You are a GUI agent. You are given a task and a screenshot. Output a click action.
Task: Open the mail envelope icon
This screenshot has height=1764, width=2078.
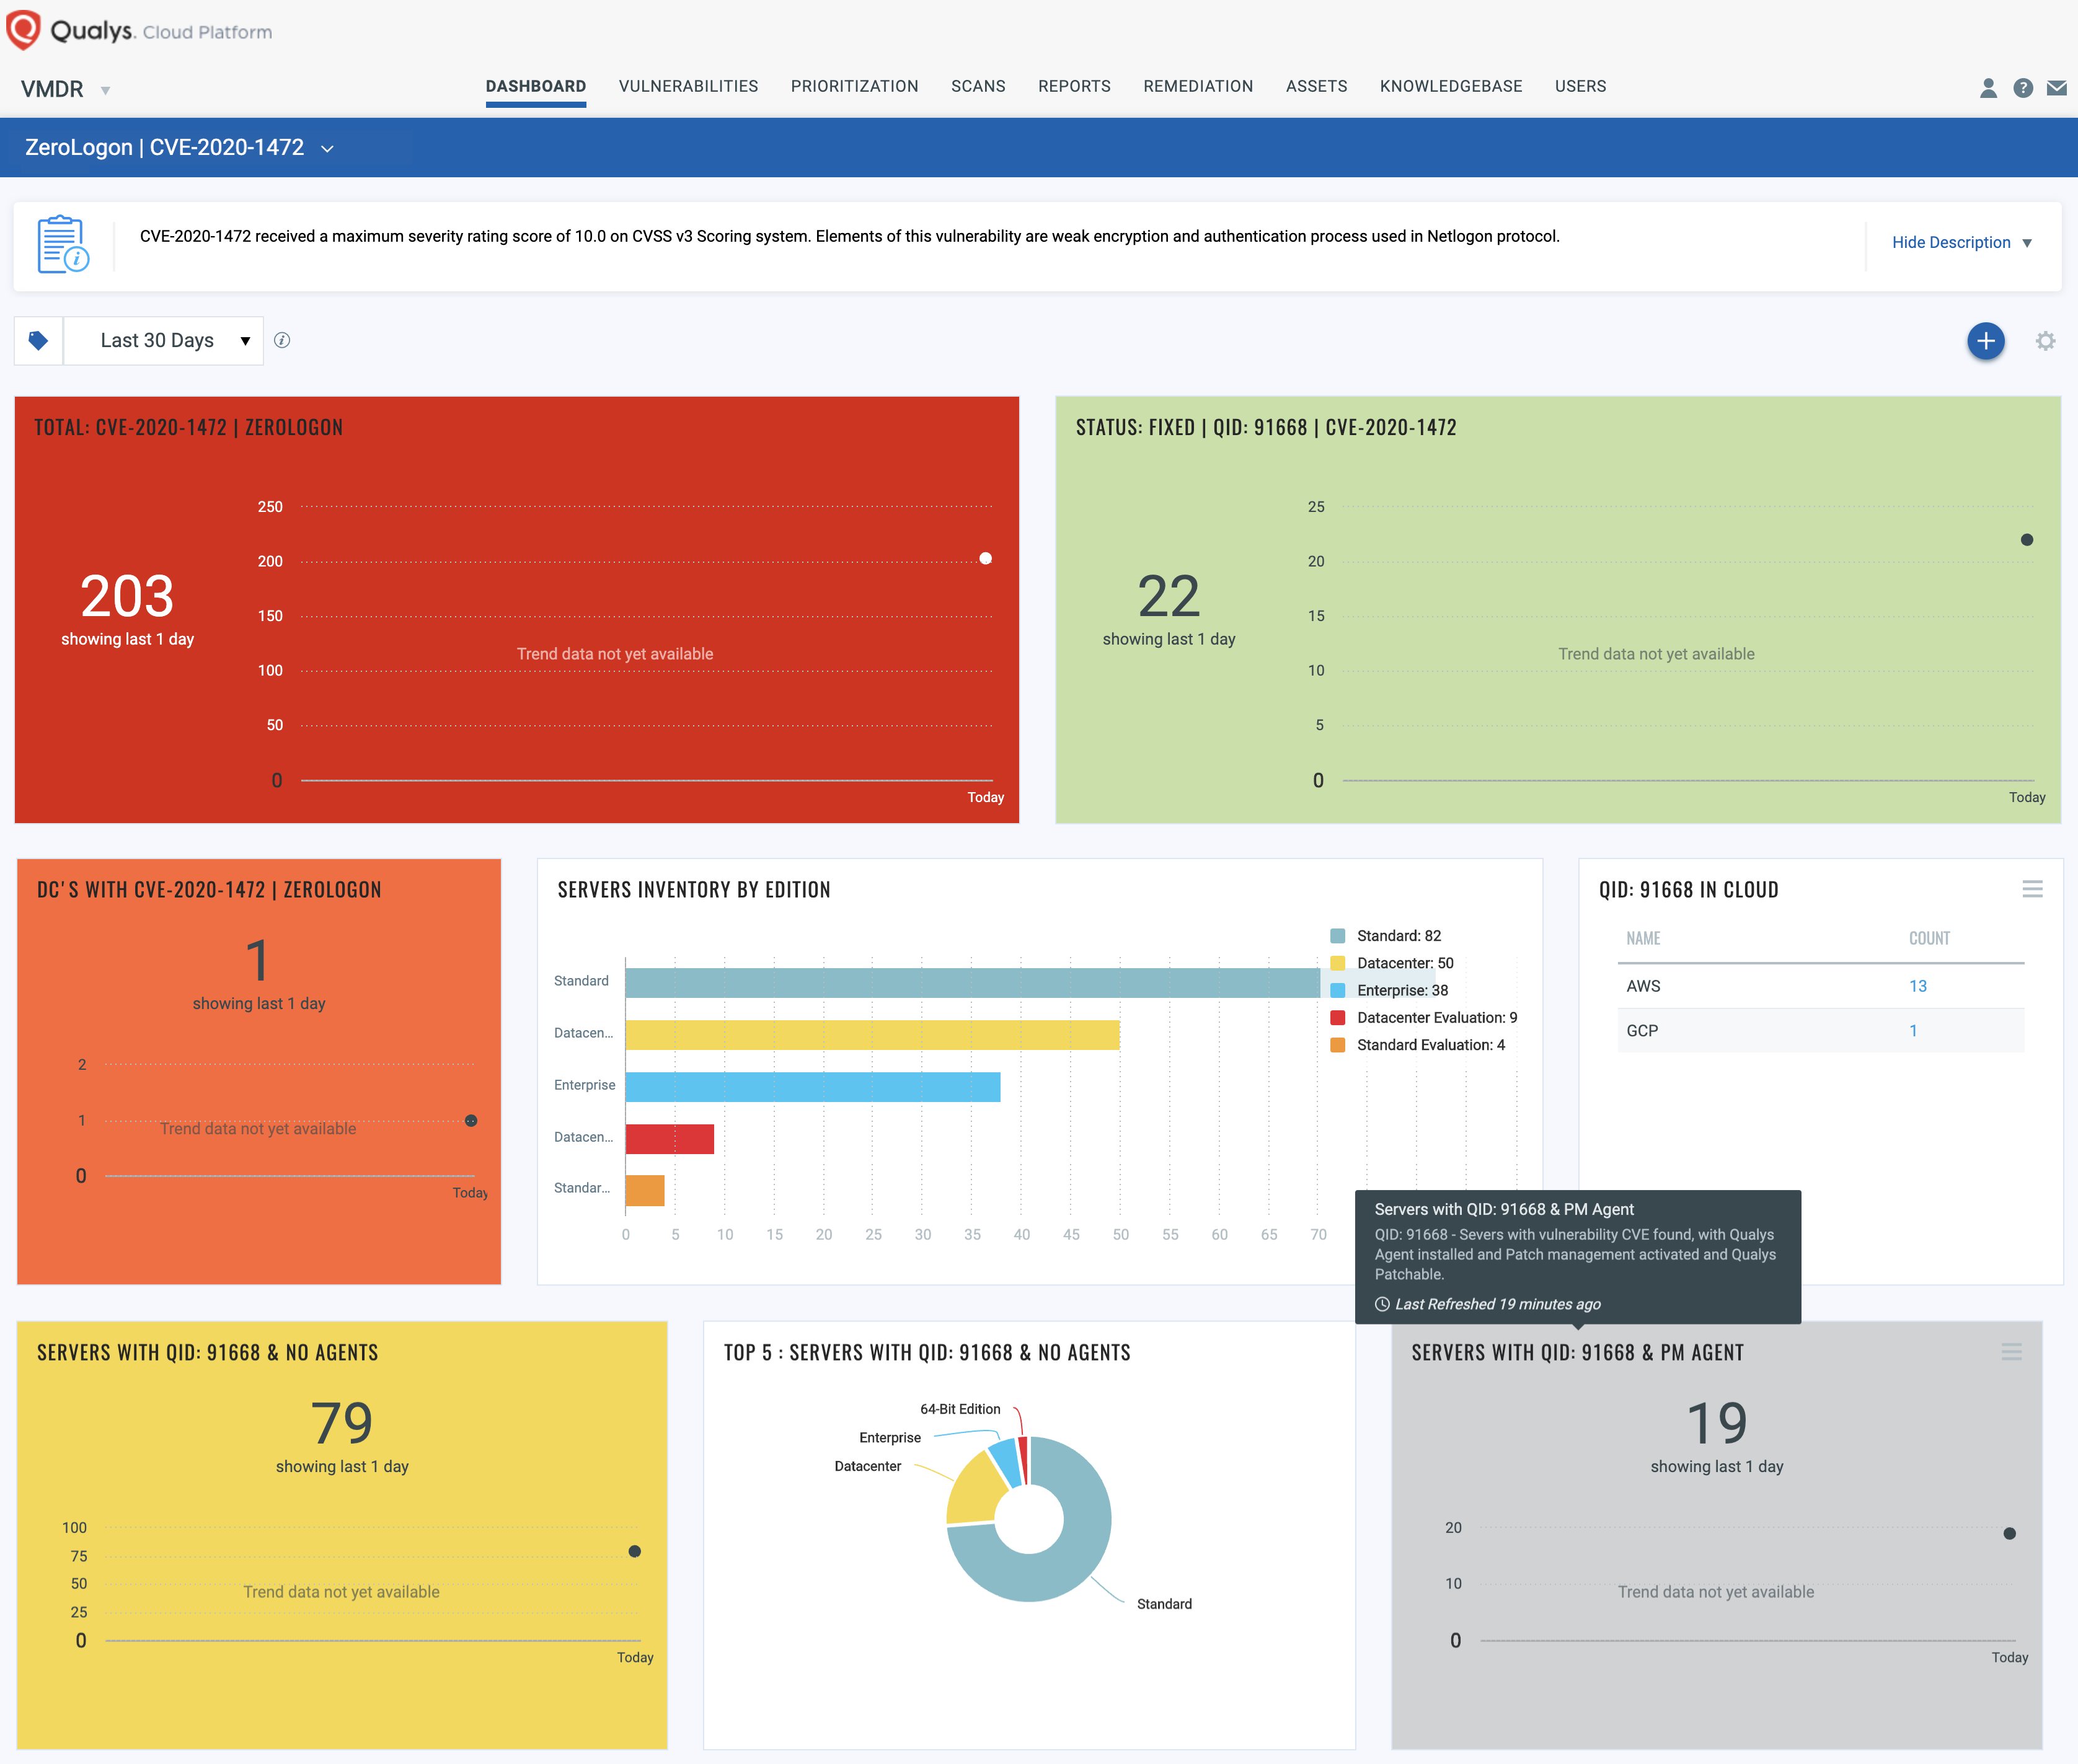(x=2057, y=88)
